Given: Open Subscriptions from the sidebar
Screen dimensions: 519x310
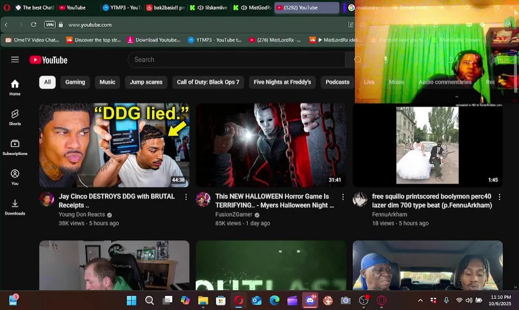Looking at the screenshot, I should (15, 148).
